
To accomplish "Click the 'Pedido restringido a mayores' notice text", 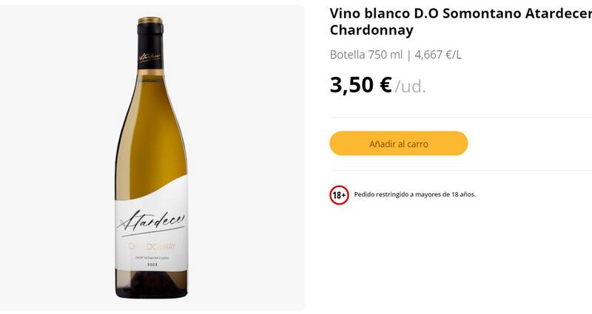I will [x=414, y=195].
